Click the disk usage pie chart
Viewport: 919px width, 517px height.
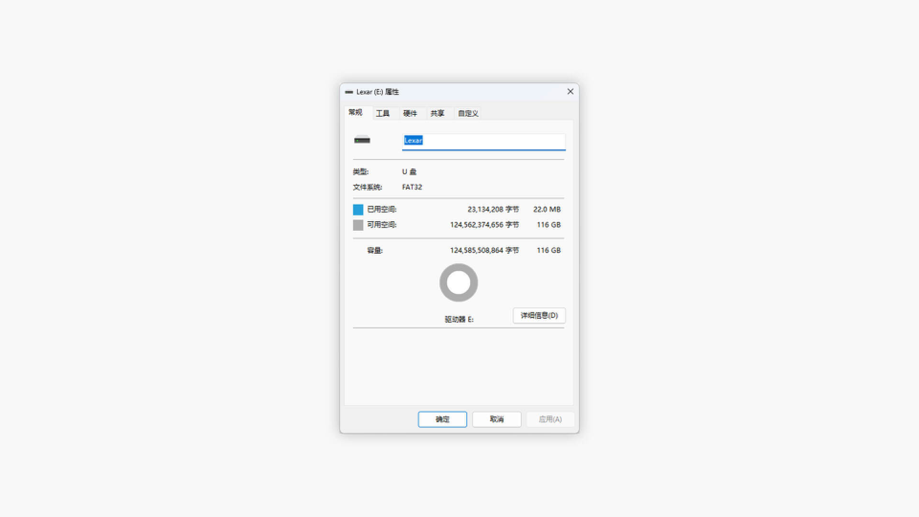(x=458, y=282)
